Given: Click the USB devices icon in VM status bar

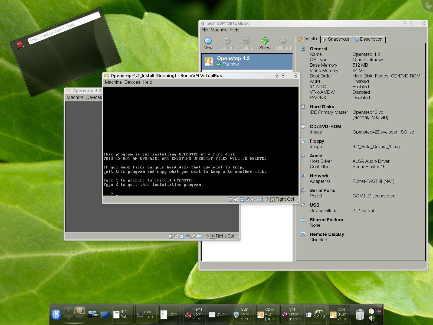Looking at the screenshot, I should (253, 200).
